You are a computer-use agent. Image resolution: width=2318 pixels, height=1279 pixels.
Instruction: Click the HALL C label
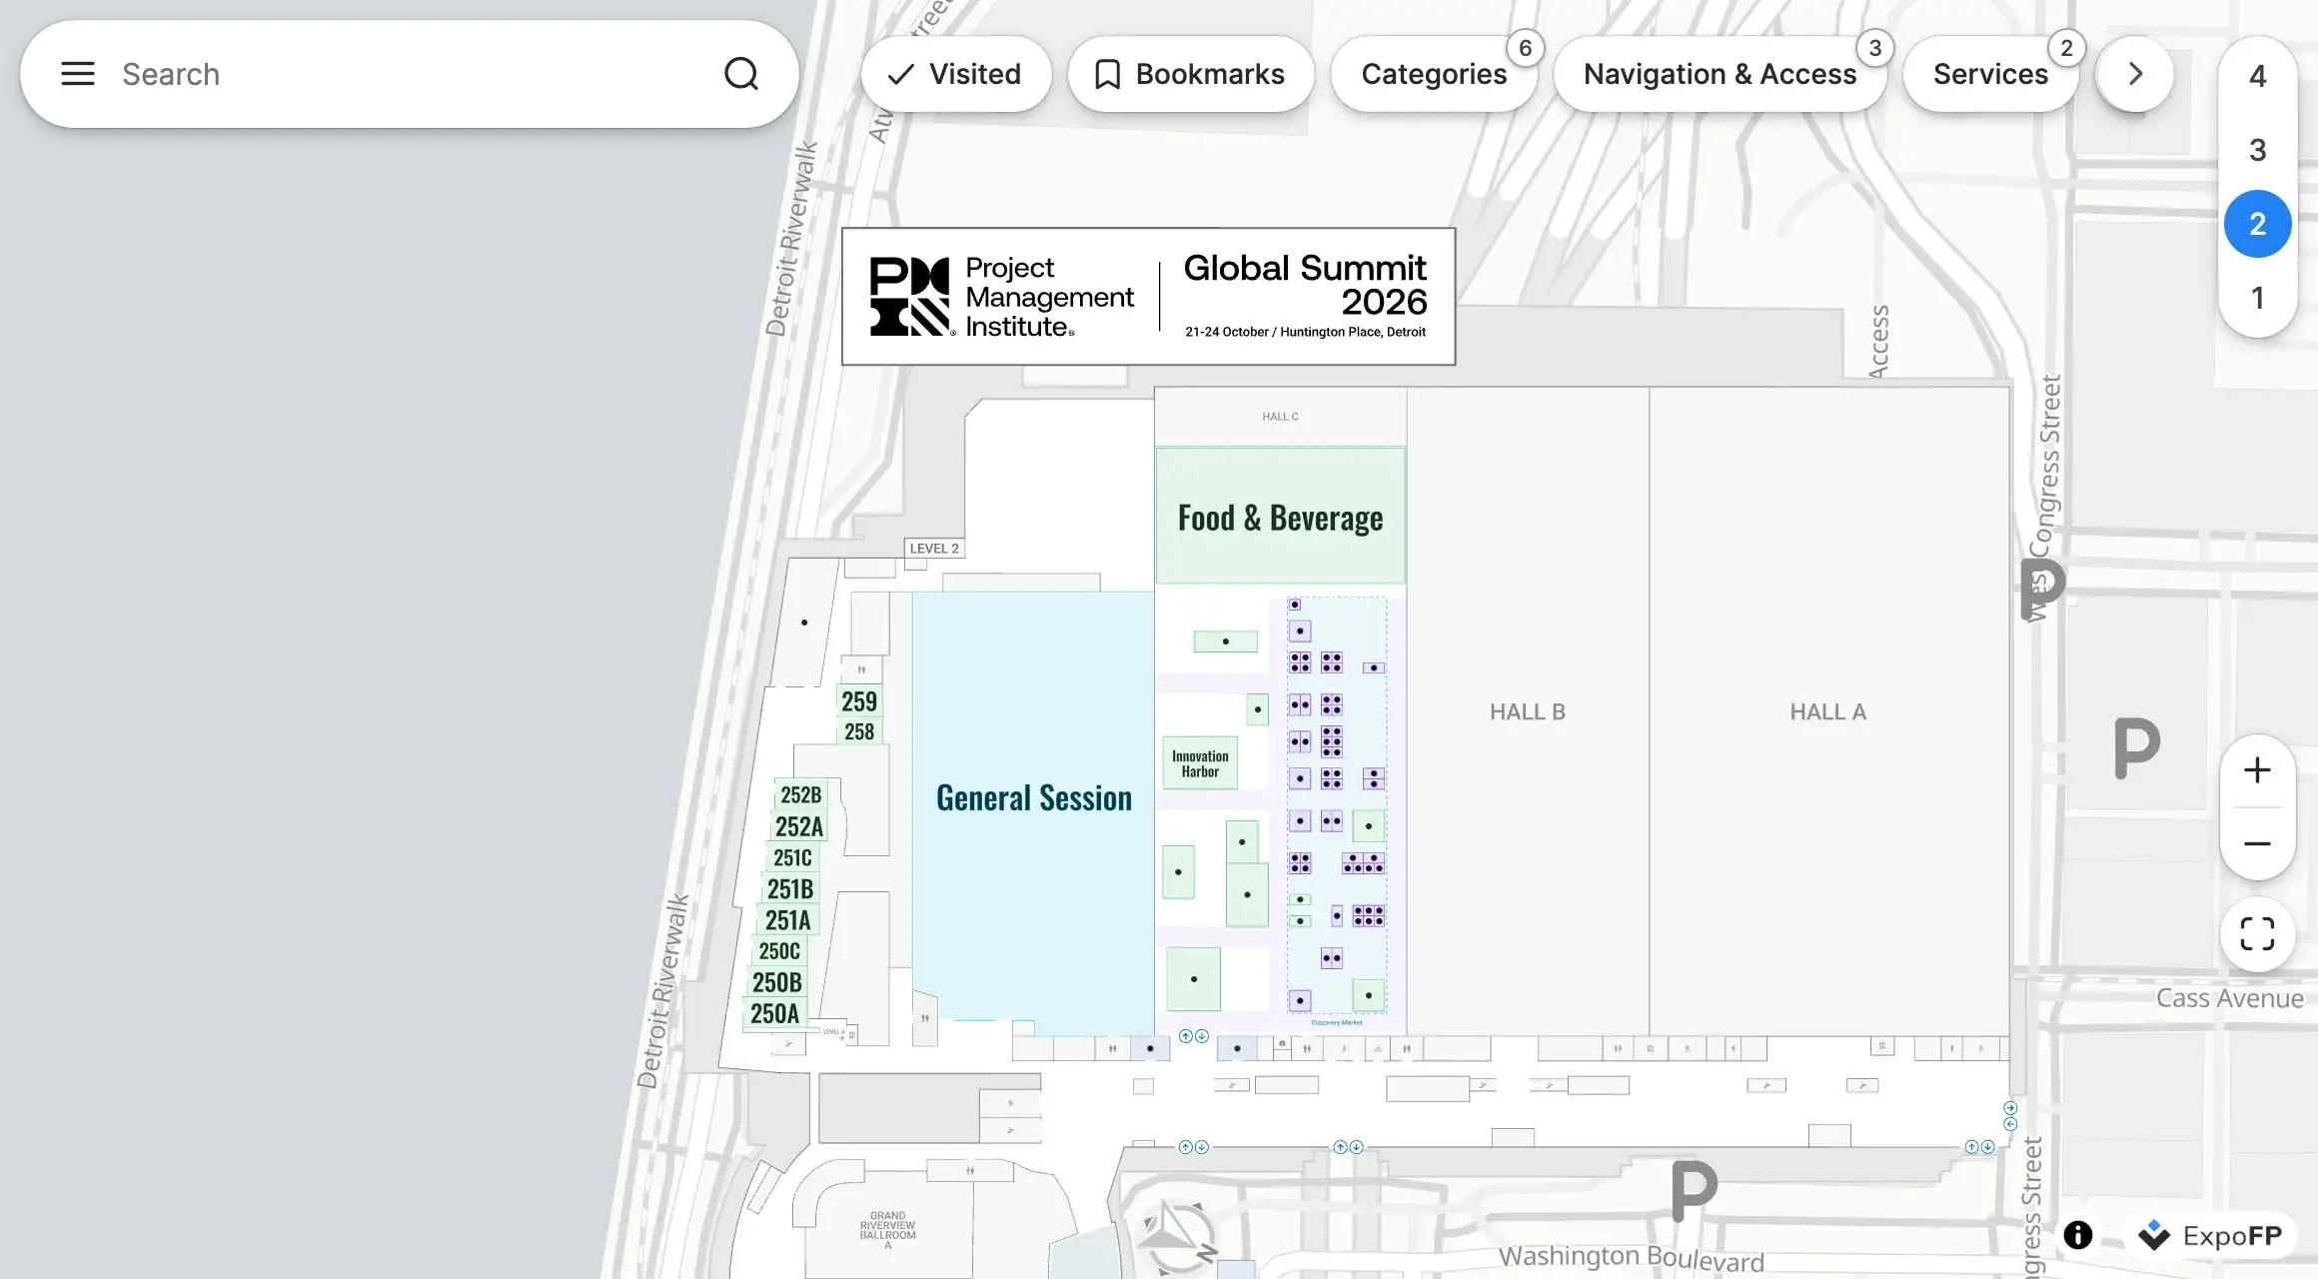(1280, 417)
